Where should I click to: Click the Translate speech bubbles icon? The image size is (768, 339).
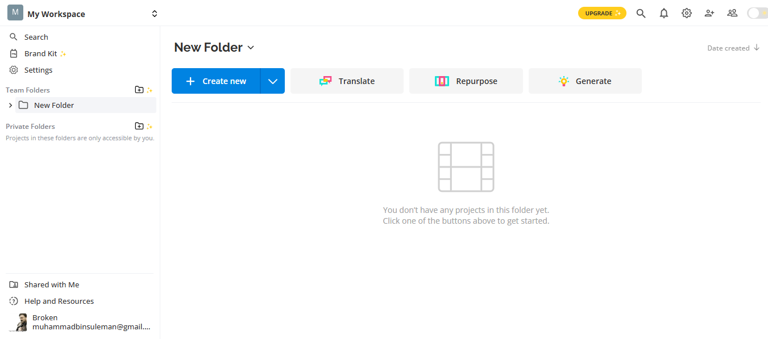[325, 81]
